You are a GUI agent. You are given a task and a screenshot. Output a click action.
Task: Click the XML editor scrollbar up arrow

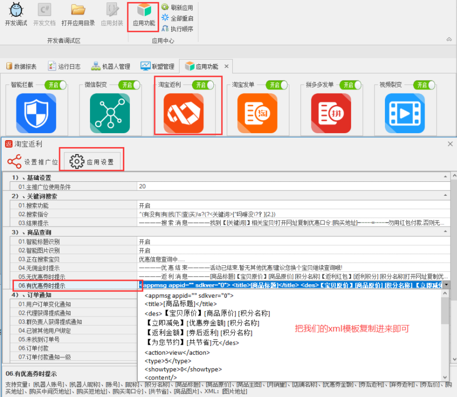click(445, 294)
